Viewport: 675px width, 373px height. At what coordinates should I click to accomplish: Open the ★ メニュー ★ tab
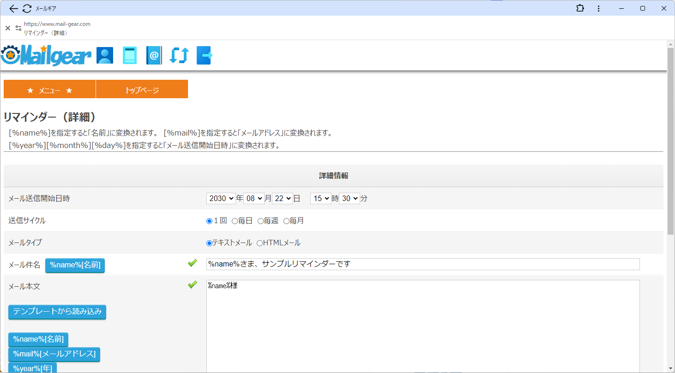point(49,89)
